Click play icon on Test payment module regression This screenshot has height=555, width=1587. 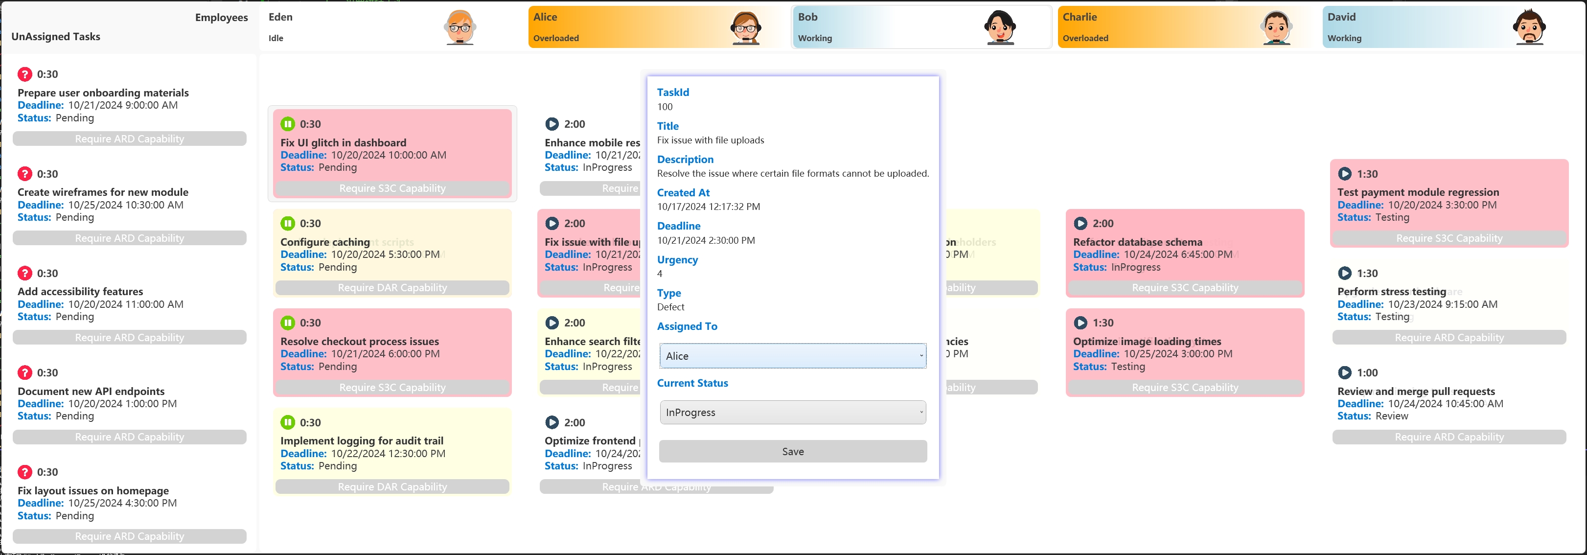coord(1345,174)
